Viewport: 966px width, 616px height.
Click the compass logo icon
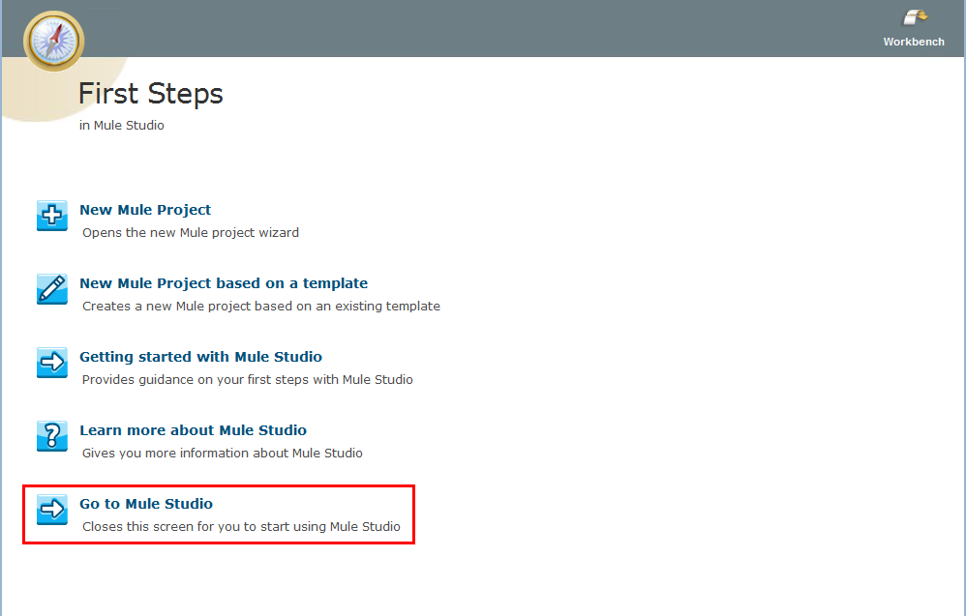(x=53, y=41)
